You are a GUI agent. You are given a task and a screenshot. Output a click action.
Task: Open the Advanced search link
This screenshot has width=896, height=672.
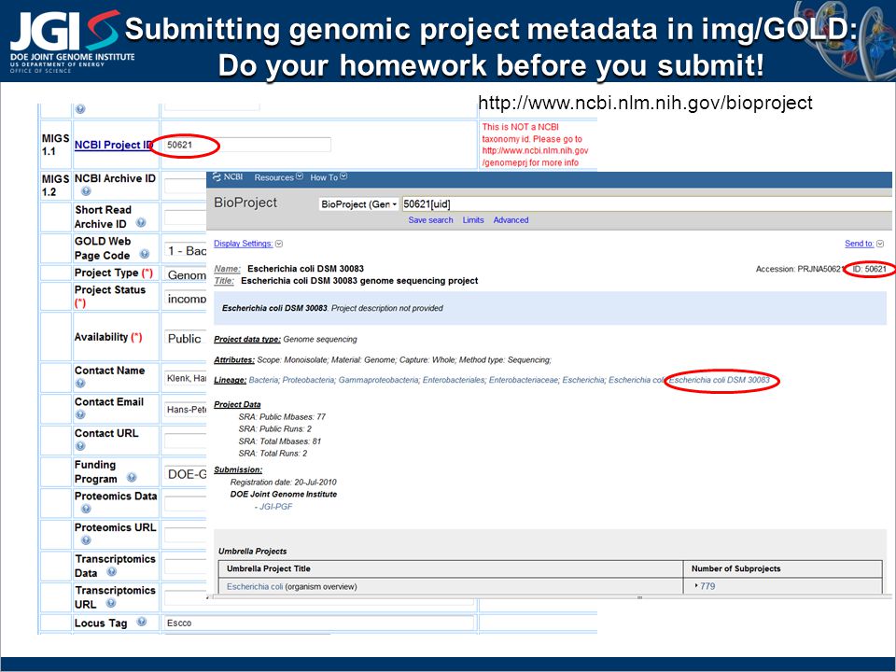[x=511, y=220]
